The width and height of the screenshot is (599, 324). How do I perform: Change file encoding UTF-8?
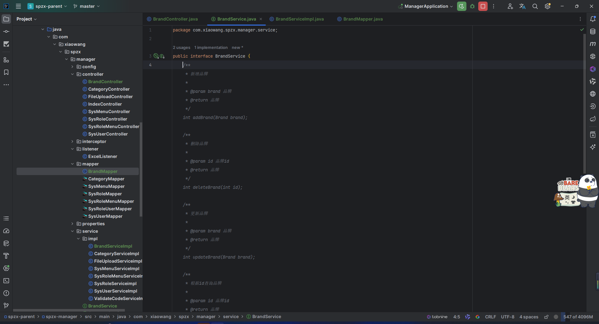(x=508, y=317)
